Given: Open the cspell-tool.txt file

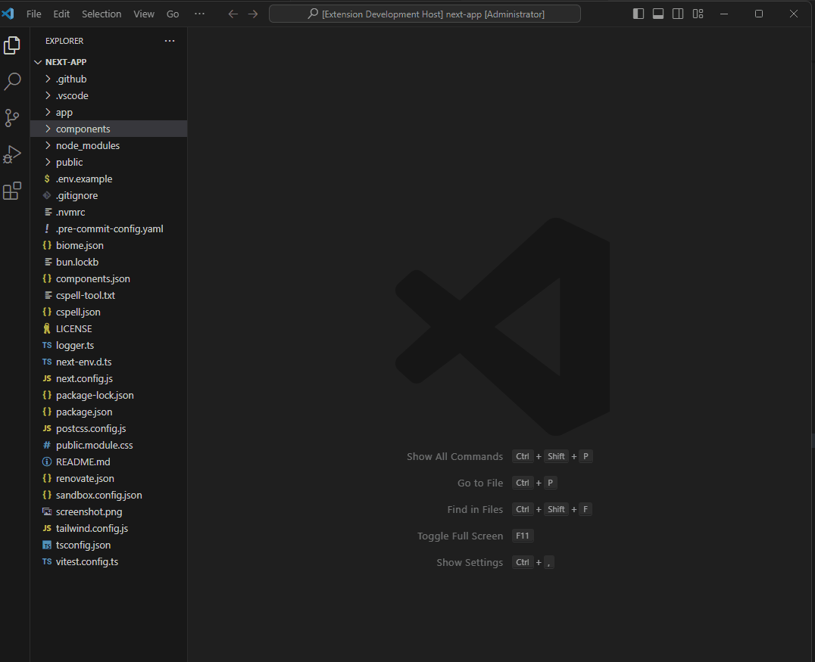Looking at the screenshot, I should [108, 295].
